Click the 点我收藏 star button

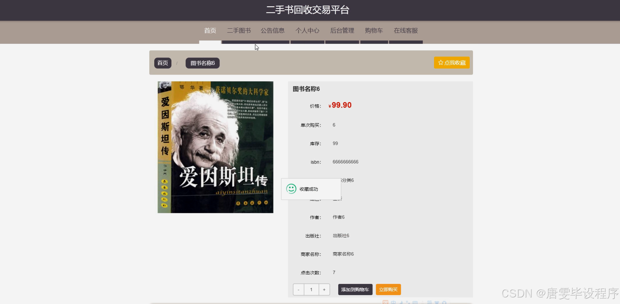(452, 63)
